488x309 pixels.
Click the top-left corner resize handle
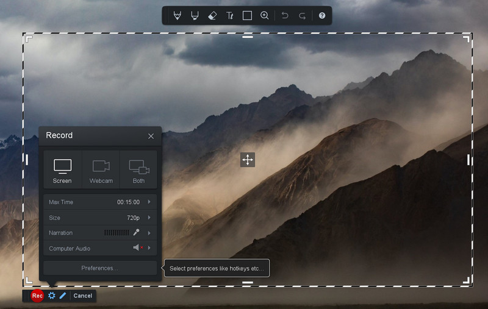click(x=29, y=39)
